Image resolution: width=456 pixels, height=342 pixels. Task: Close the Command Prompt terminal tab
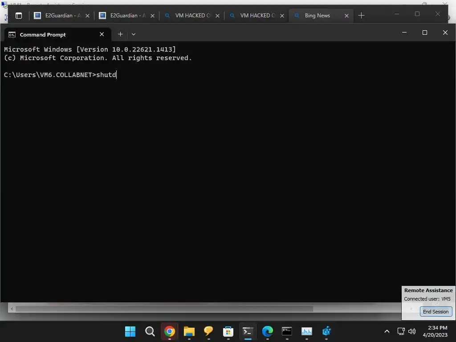coord(102,34)
